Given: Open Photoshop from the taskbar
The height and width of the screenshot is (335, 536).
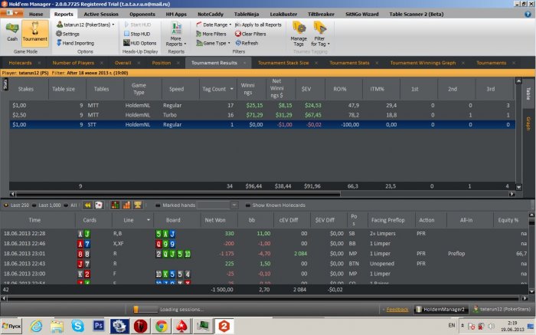Looking at the screenshot, I should click(99, 326).
